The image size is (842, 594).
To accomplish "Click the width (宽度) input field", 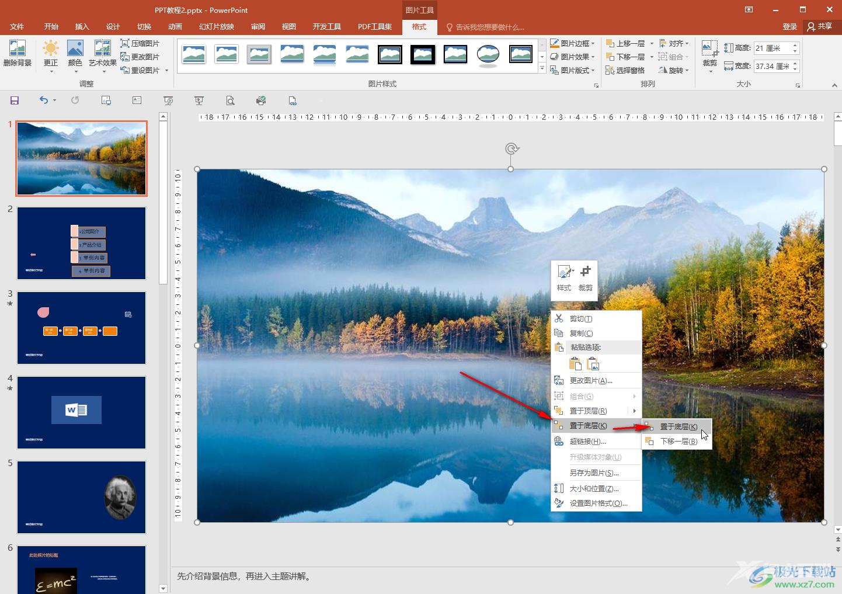I will point(772,66).
